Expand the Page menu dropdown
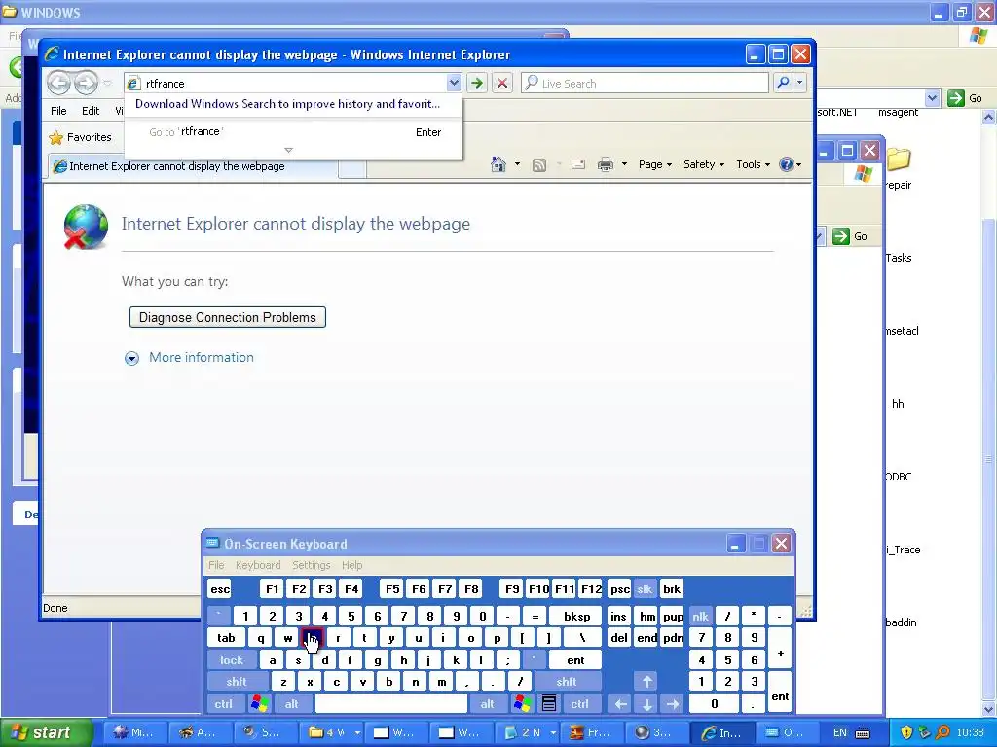 pyautogui.click(x=655, y=164)
